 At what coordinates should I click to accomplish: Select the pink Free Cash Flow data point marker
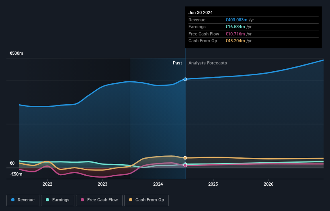point(185,165)
